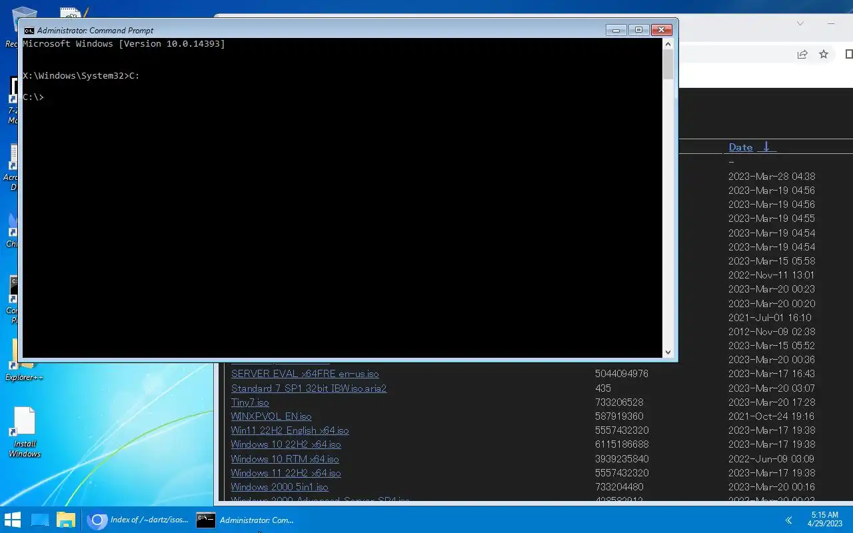Click the Command Prompt window title bar text
Image resolution: width=853 pixels, height=533 pixels.
95,31
